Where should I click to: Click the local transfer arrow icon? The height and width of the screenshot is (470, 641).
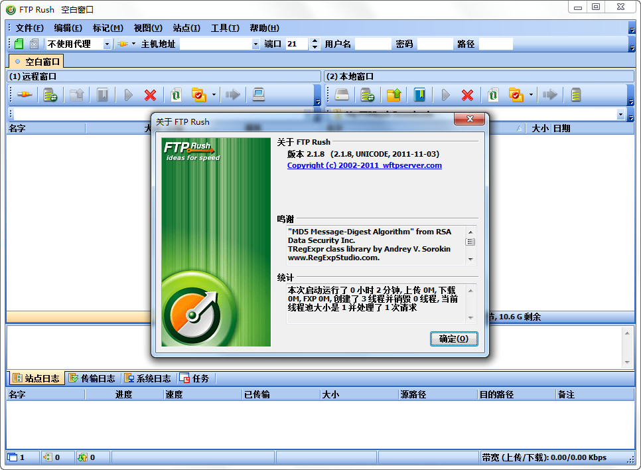[x=550, y=95]
